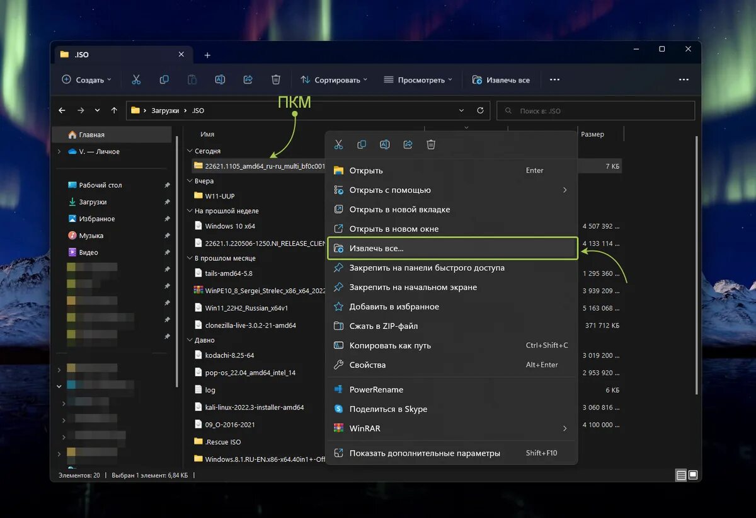Refresh the current folder view
Image resolution: width=756 pixels, height=518 pixels.
click(x=480, y=110)
